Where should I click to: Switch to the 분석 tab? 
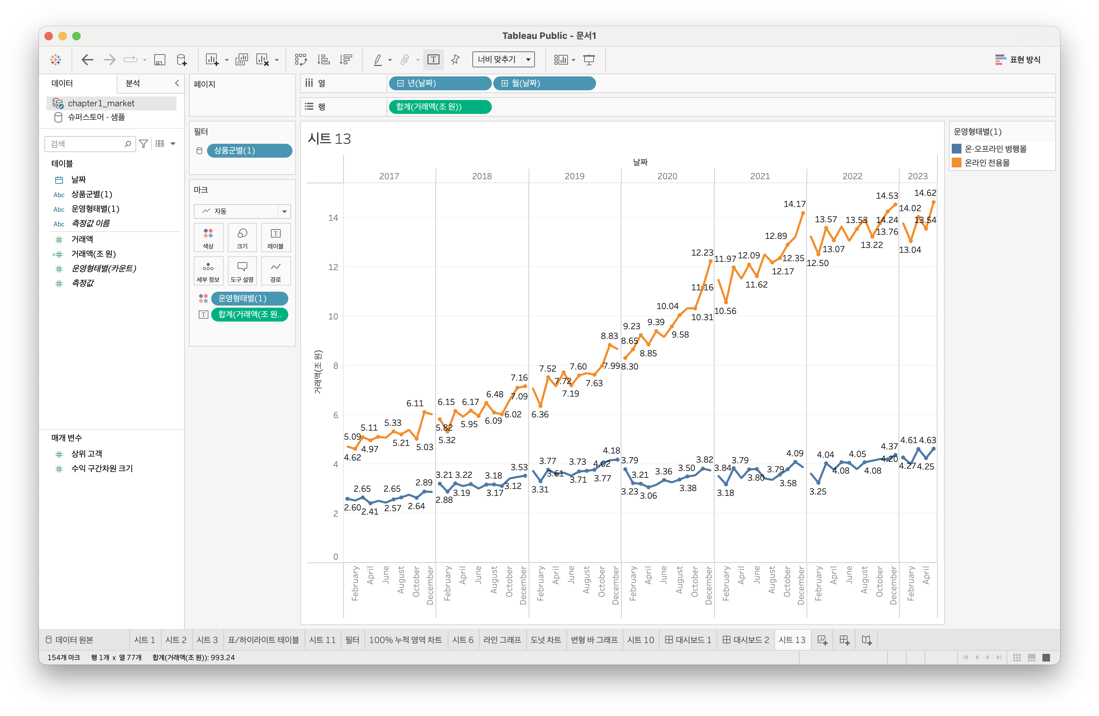[x=133, y=83]
